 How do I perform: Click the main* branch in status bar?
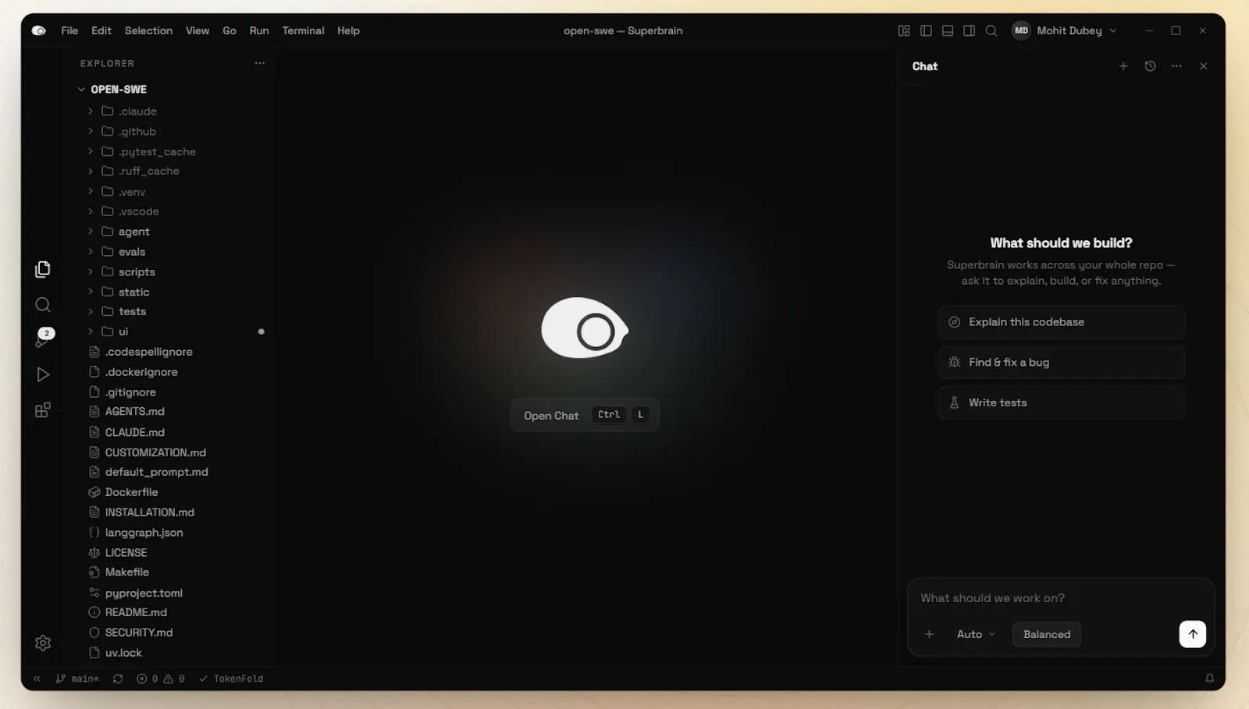[x=78, y=679]
